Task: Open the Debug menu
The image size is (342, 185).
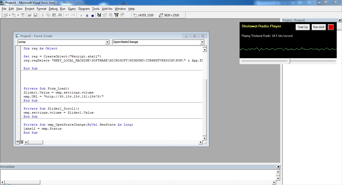Action: tap(53, 9)
